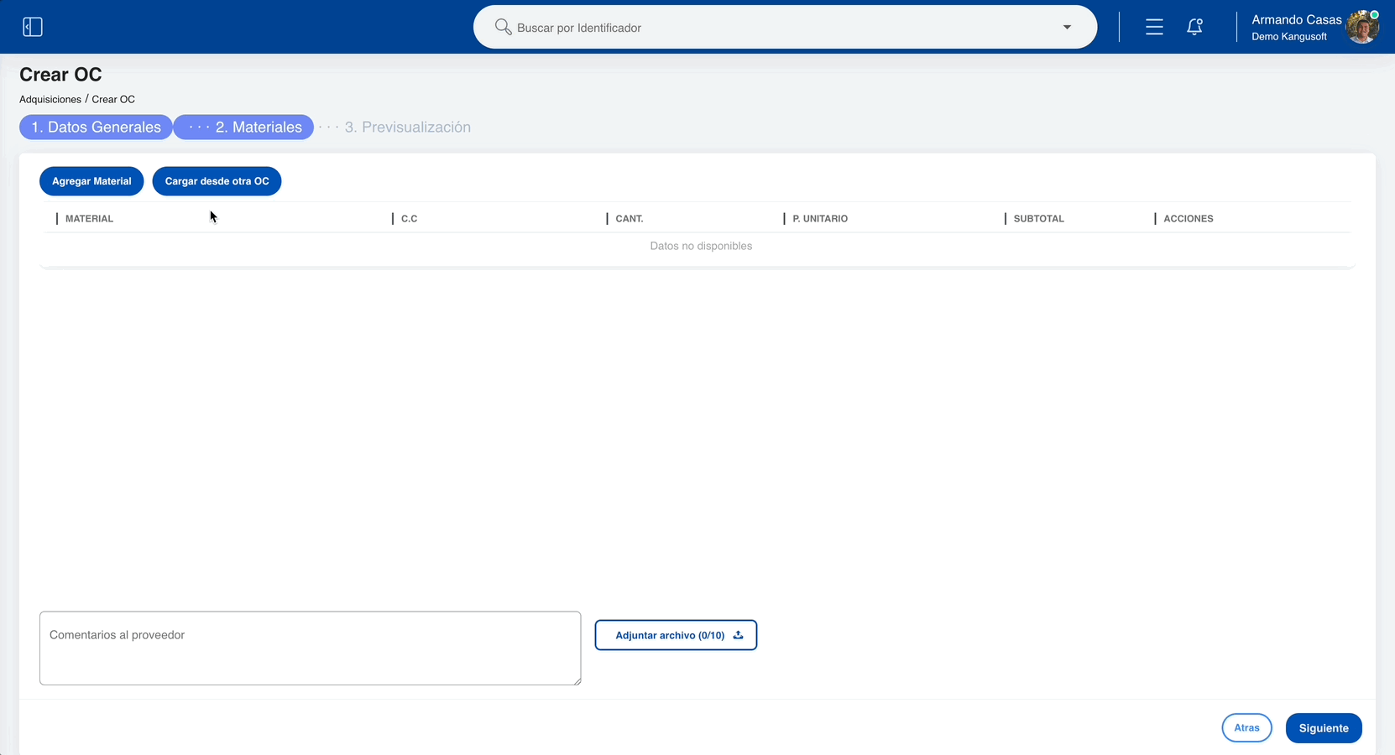Viewport: 1395px width, 755px height.
Task: Focus the Comentarios al proveedor textarea
Action: pyautogui.click(x=310, y=648)
